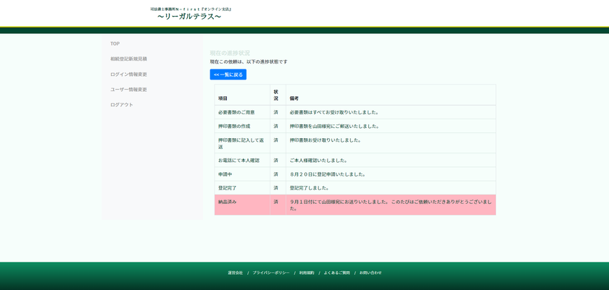
Task: Open the 運営会社 footer link
Action: [x=235, y=273]
